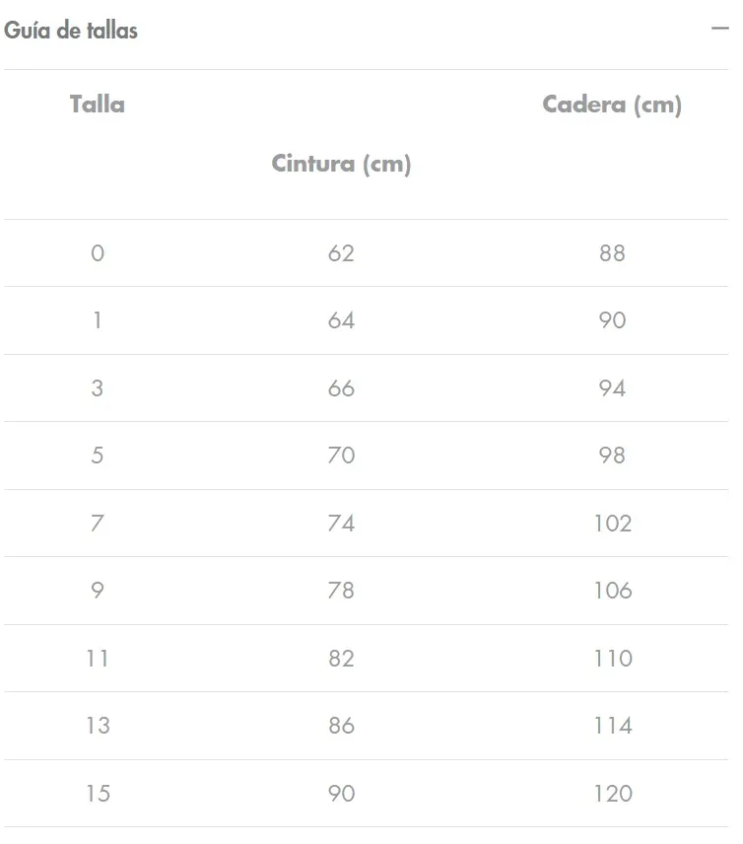The width and height of the screenshot is (743, 844).
Task: Click size 1 in the Talla column
Action: click(98, 320)
